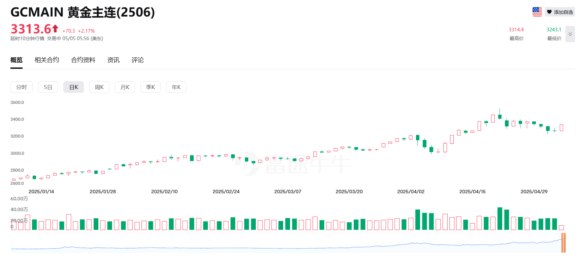Click the 3600.0 price axis label
578x260 pixels.
[17, 103]
